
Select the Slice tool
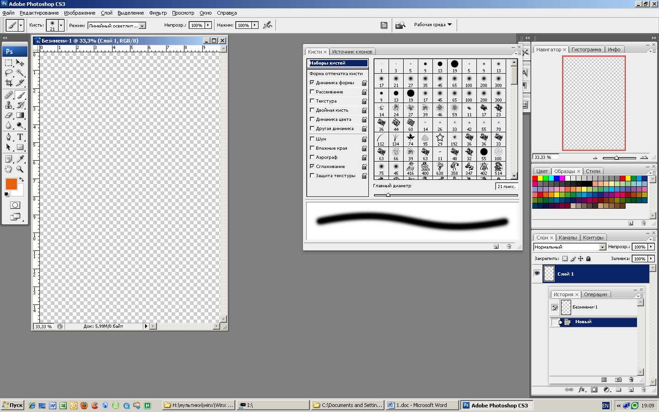[20, 83]
